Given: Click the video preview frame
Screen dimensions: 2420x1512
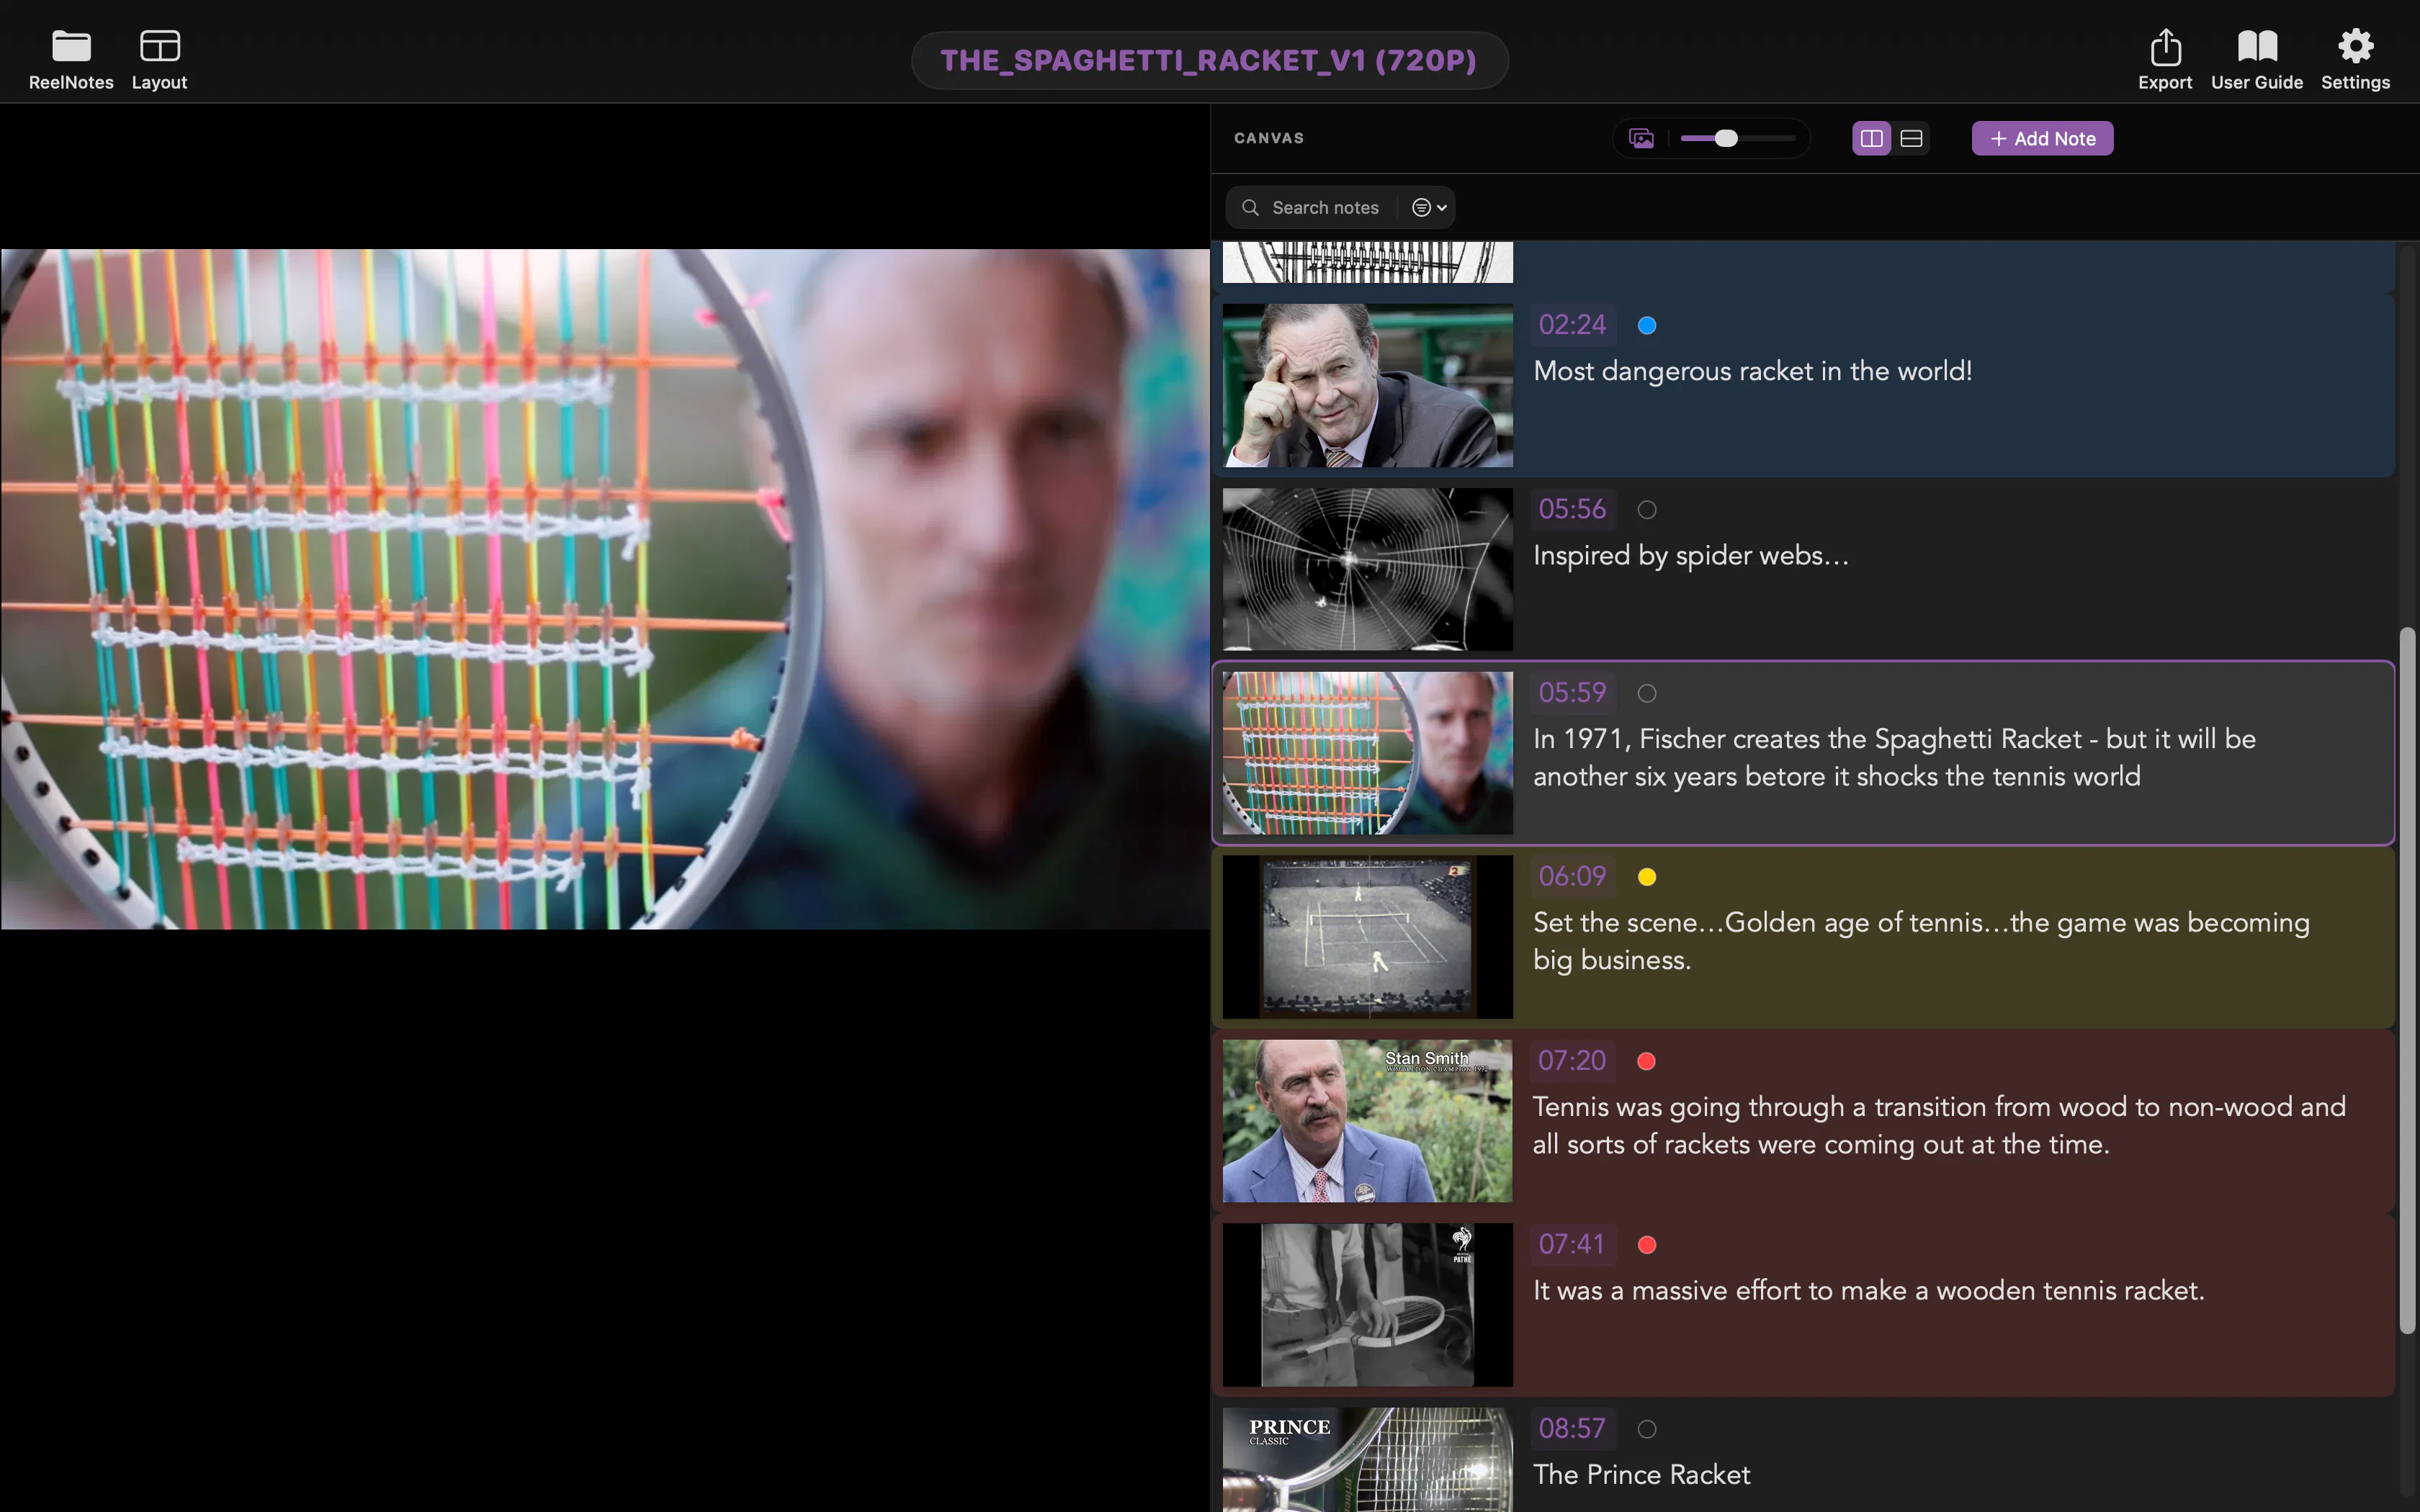Looking at the screenshot, I should [x=605, y=589].
